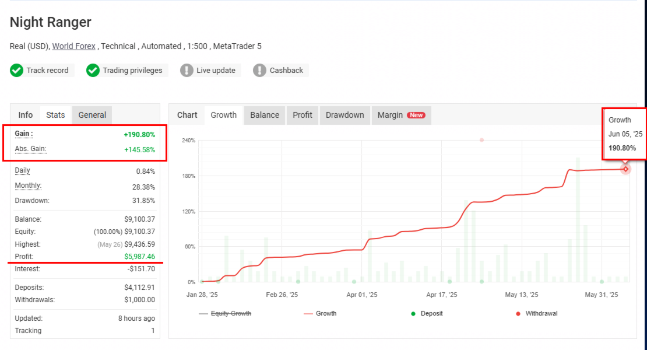This screenshot has width=647, height=350.
Task: Click the Trading privileges green check icon
Action: 93,71
